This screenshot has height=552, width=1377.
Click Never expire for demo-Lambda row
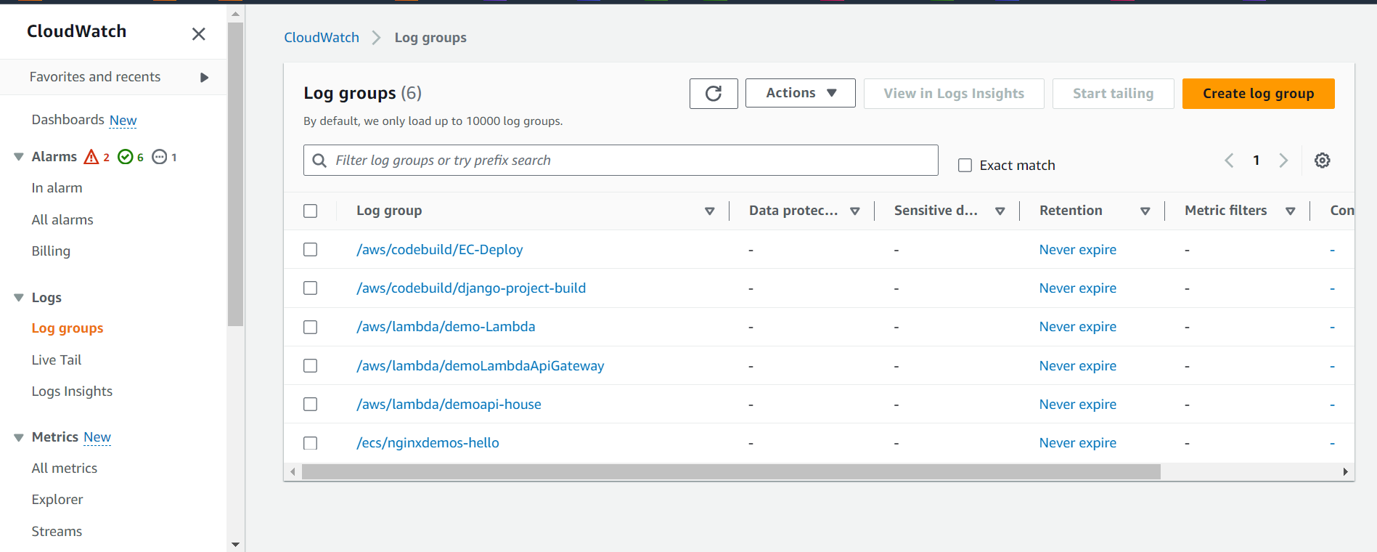(1078, 327)
